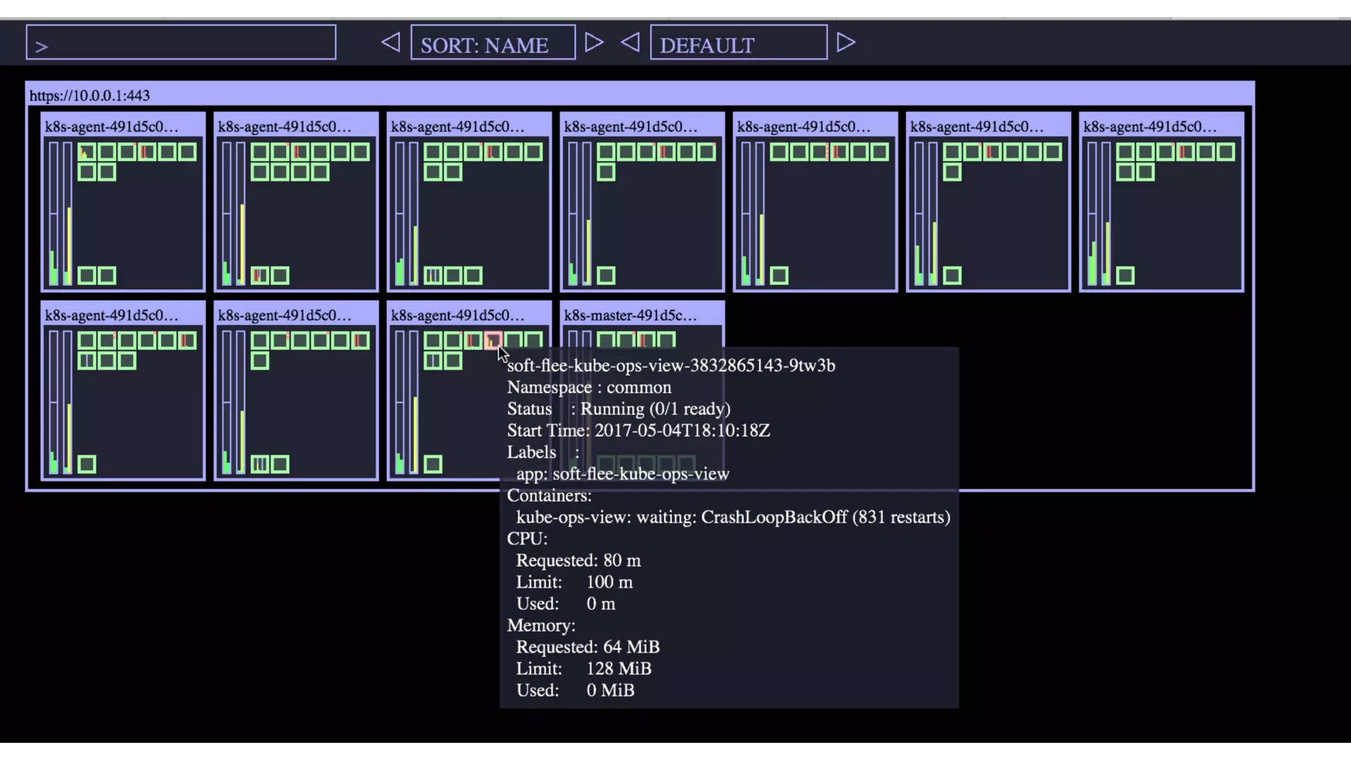Switch to previous sort option arrow
The width and height of the screenshot is (1351, 760).
click(x=391, y=43)
